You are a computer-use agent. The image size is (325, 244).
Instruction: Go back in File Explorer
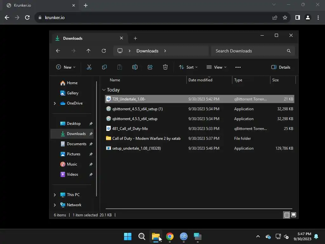click(x=58, y=51)
